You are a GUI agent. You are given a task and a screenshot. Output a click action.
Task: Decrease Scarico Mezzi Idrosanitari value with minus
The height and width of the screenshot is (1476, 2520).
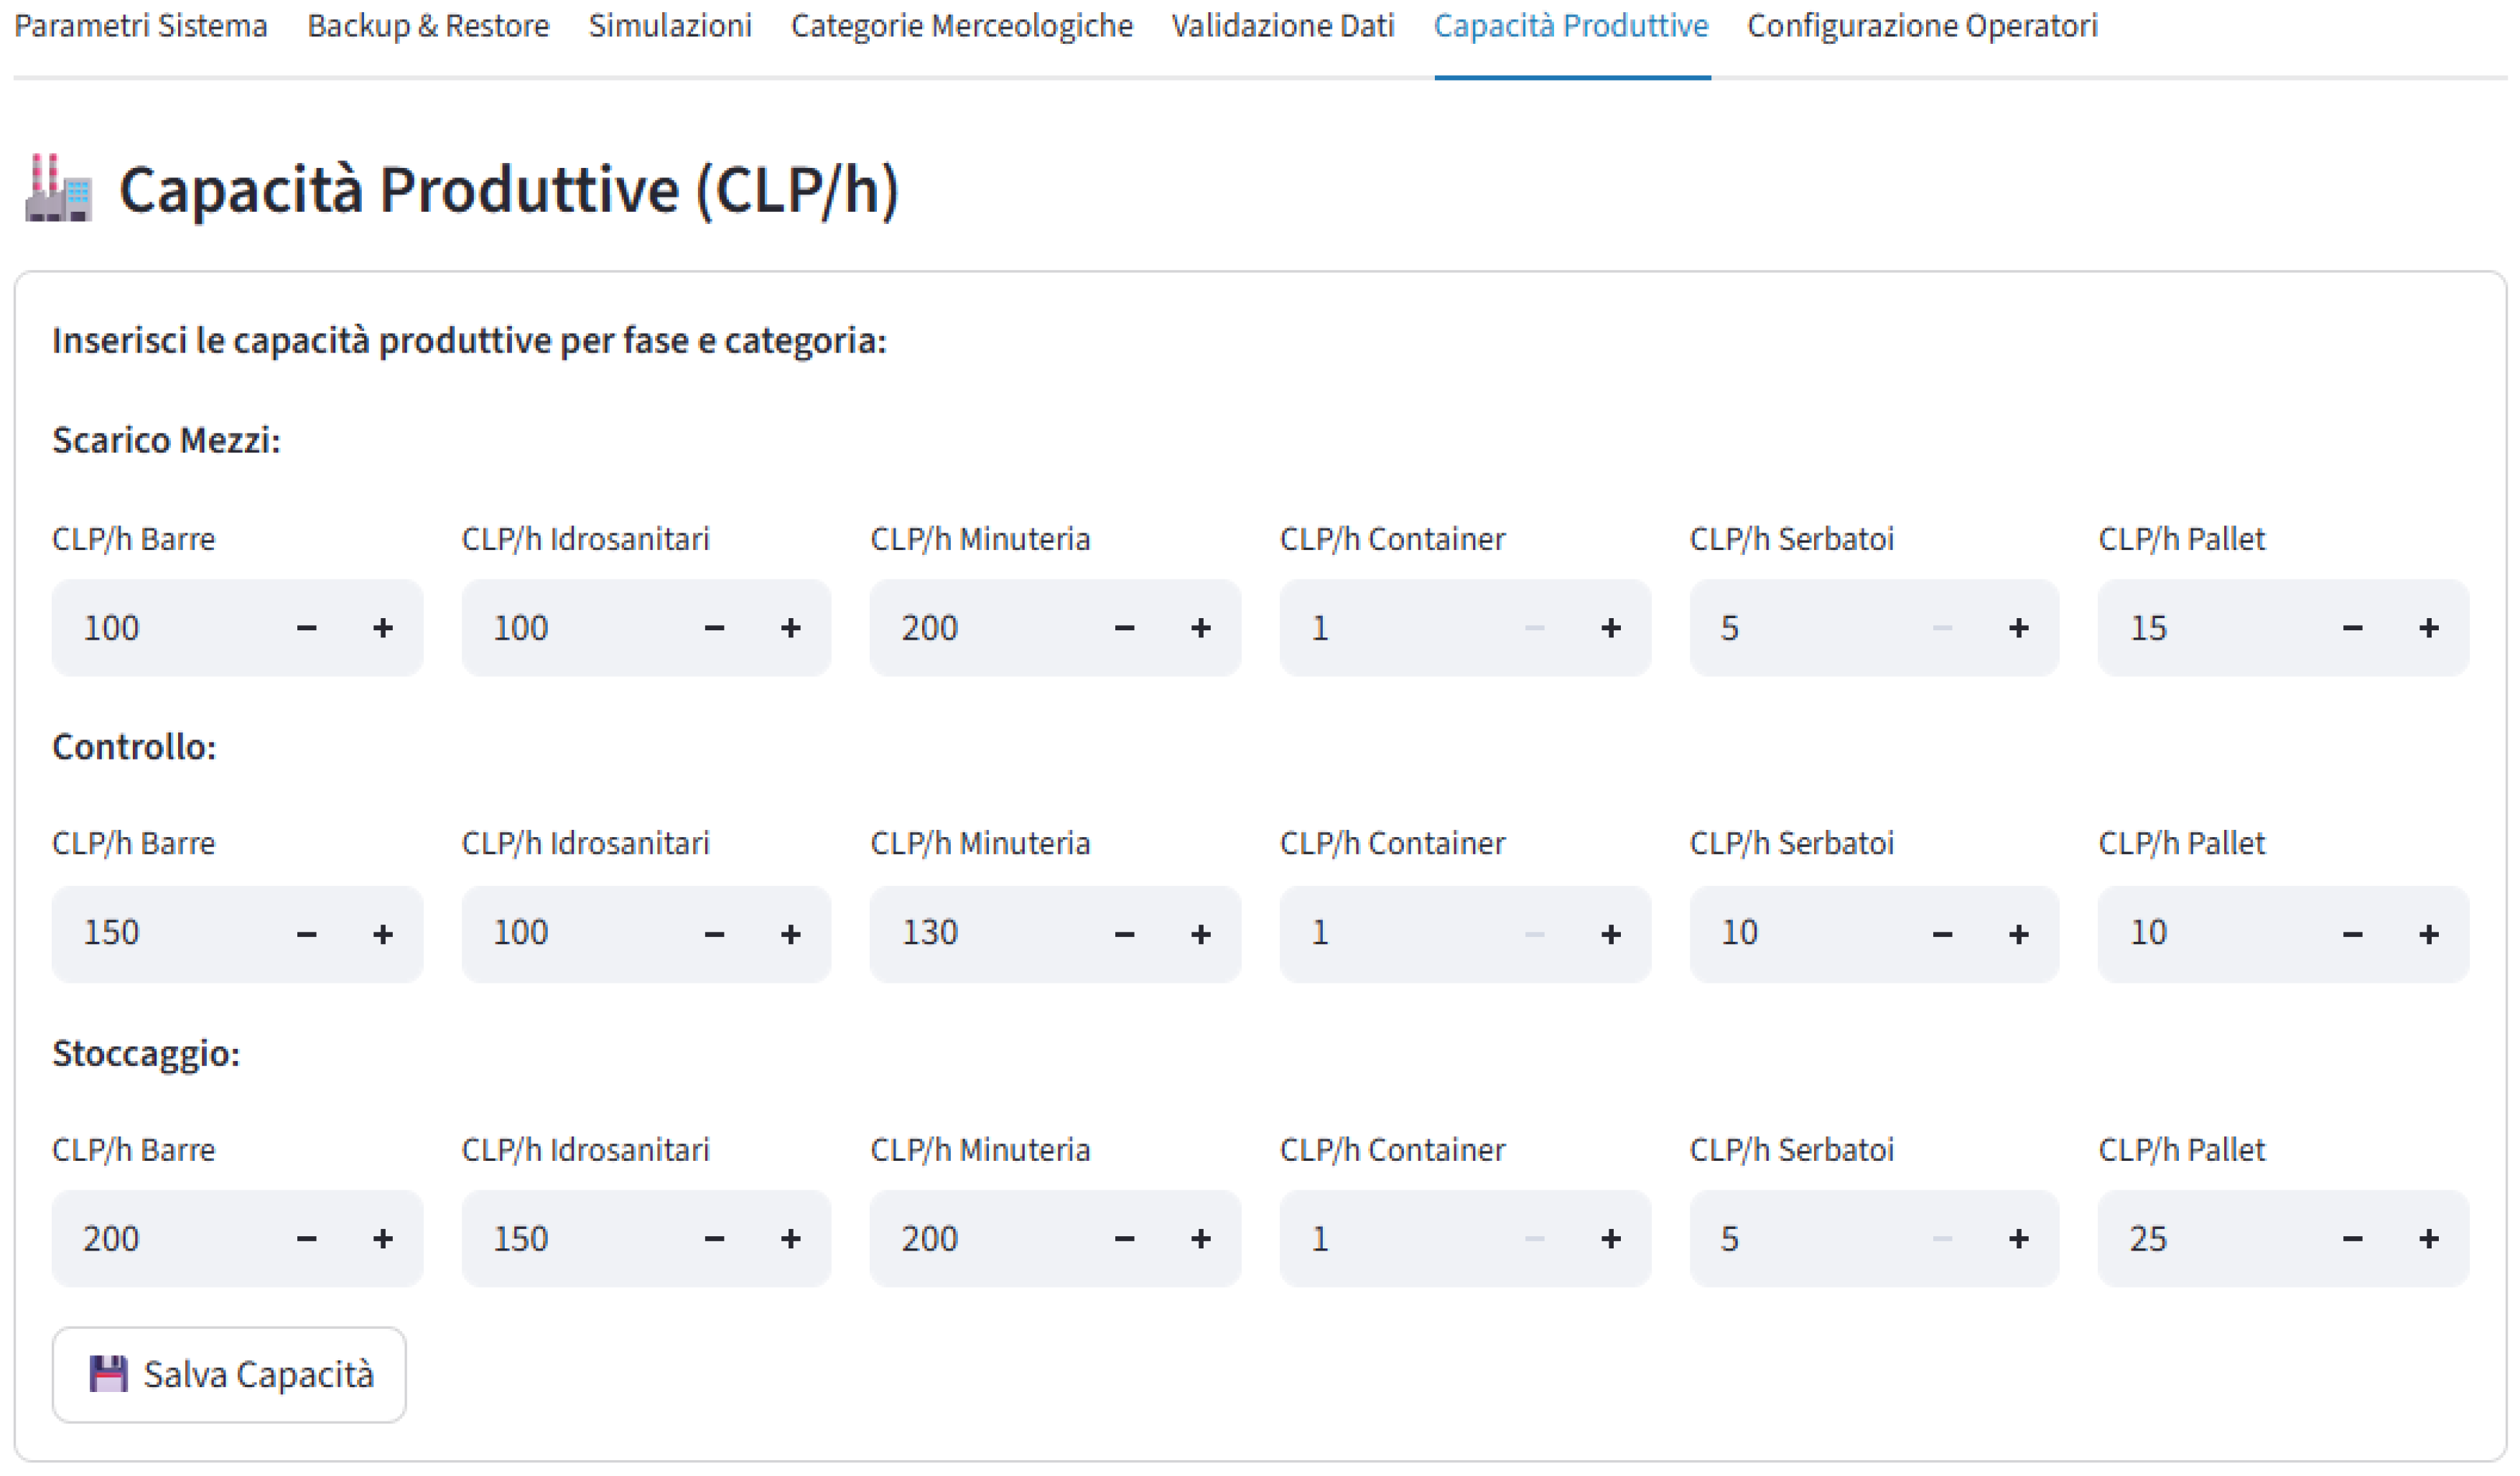click(x=714, y=629)
